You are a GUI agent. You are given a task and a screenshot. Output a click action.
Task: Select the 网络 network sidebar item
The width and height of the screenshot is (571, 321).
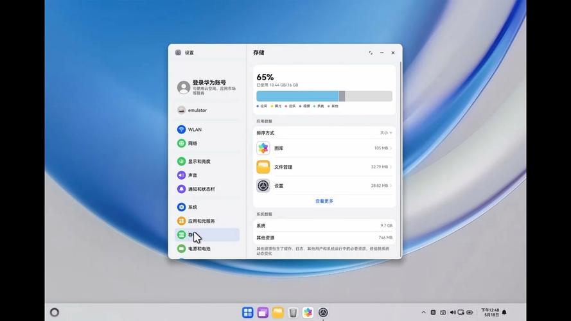(x=207, y=143)
